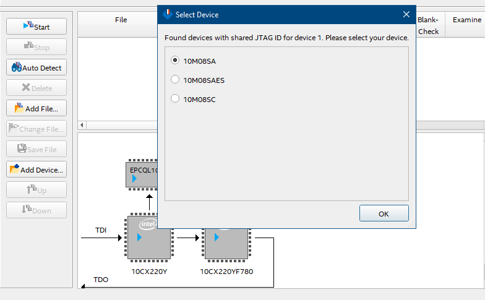The width and height of the screenshot is (485, 300).
Task: Confirm selection with OK button
Action: coord(384,213)
